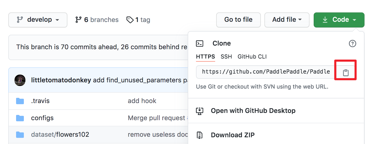Choose Download ZIP
The height and width of the screenshot is (144, 365).
(233, 135)
